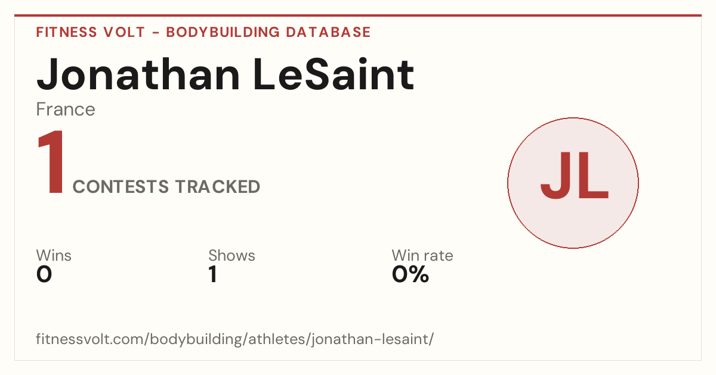Screen dimensions: 716x375
Task: Select the Jonathan LeSaint name heading
Action: click(225, 74)
